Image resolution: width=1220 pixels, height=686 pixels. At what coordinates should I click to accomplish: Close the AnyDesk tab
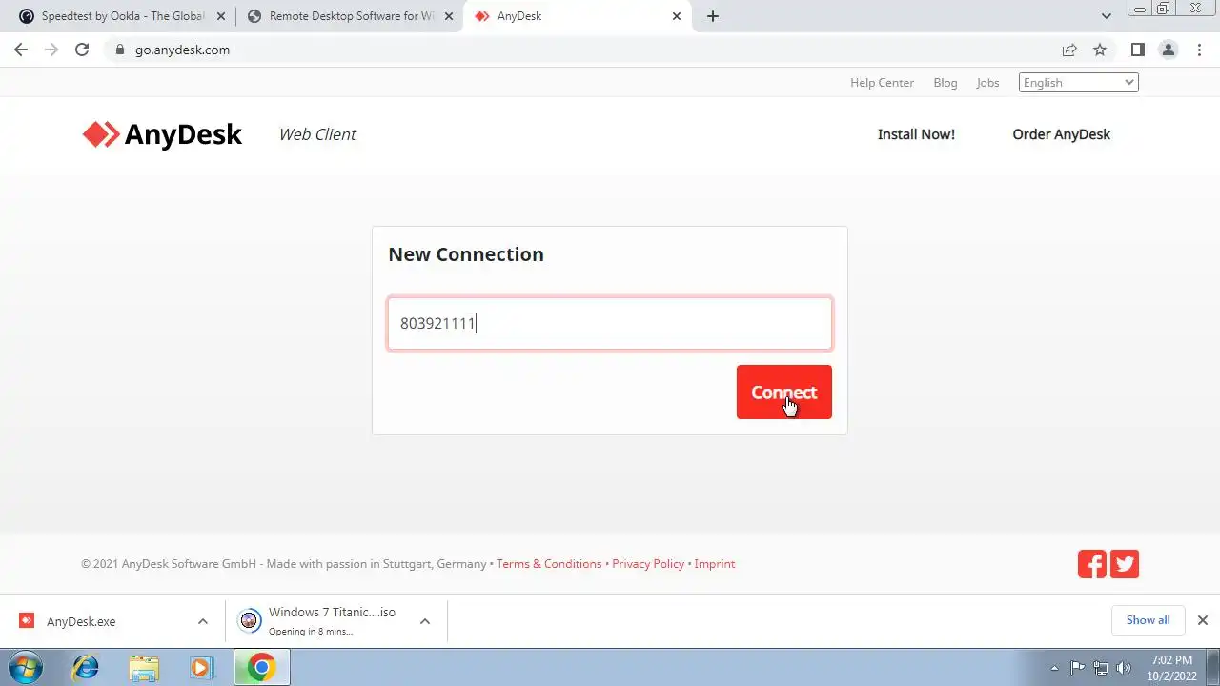pos(677,16)
